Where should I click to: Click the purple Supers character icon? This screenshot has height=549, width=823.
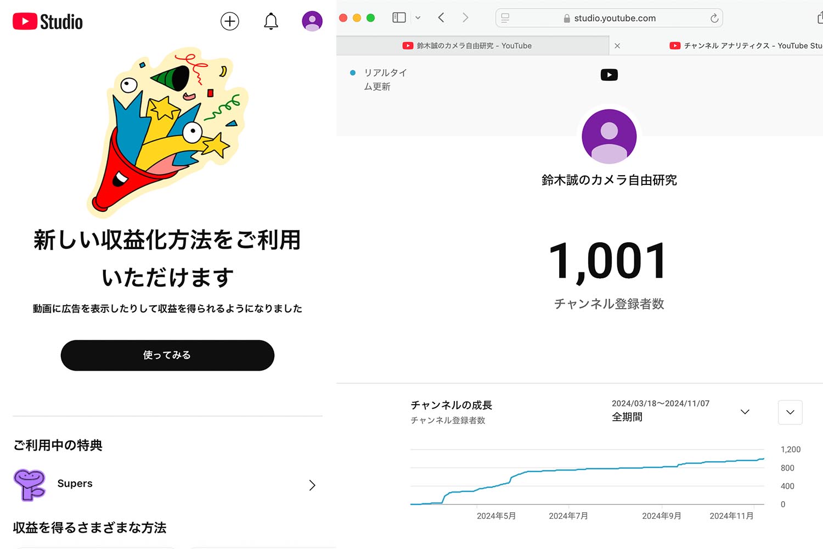(30, 484)
